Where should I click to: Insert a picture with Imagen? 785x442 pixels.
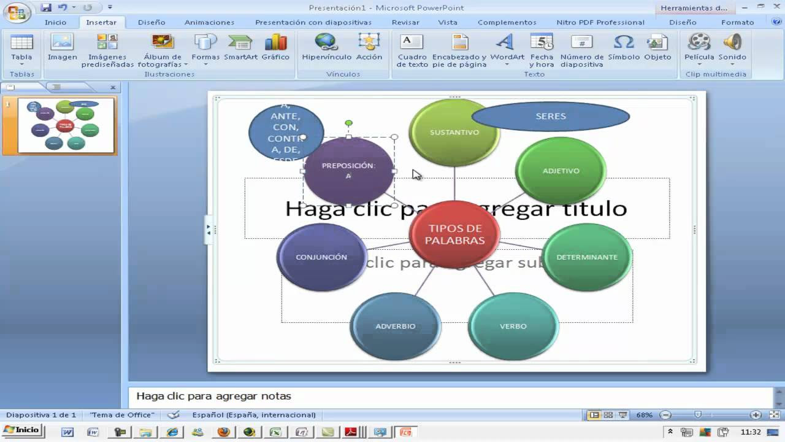[x=63, y=48]
